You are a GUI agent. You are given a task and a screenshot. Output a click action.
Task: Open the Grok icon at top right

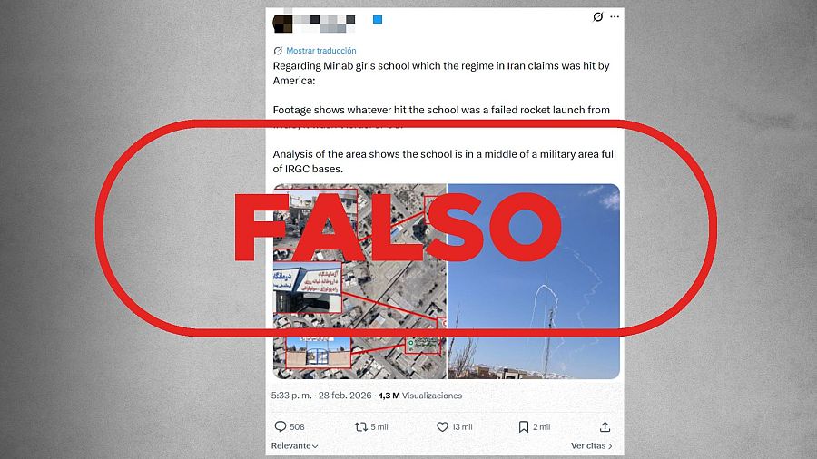597,16
